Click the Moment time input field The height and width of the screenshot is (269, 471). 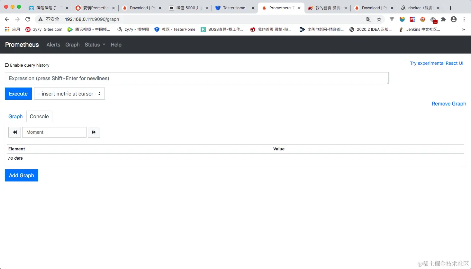54,132
